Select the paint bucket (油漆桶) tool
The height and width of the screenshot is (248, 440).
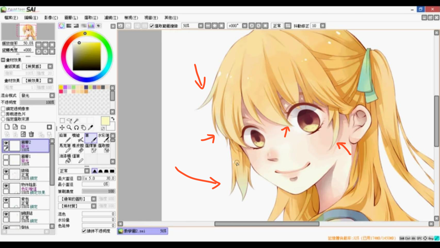(65, 158)
